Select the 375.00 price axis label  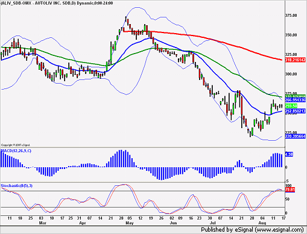pyautogui.click(x=291, y=16)
